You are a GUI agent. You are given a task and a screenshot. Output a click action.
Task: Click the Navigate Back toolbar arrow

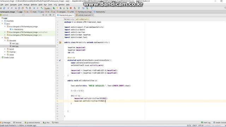tap(34, 8)
